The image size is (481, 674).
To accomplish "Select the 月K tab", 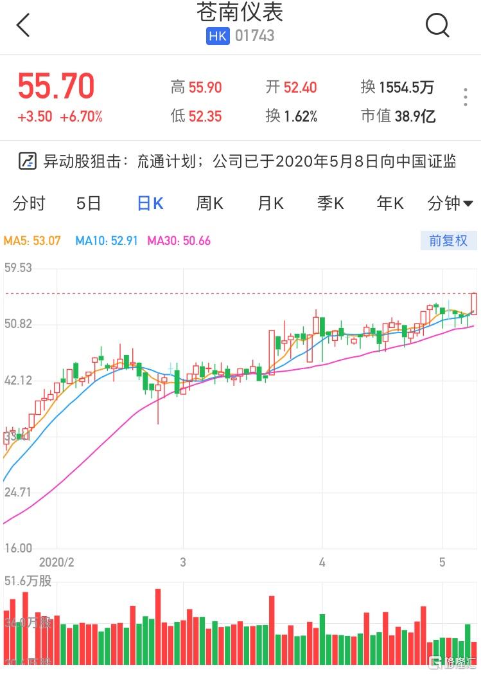I will (270, 203).
